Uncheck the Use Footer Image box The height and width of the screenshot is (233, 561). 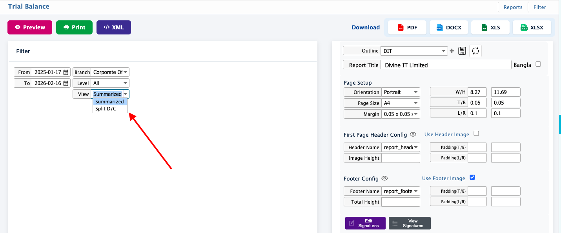pos(472,177)
